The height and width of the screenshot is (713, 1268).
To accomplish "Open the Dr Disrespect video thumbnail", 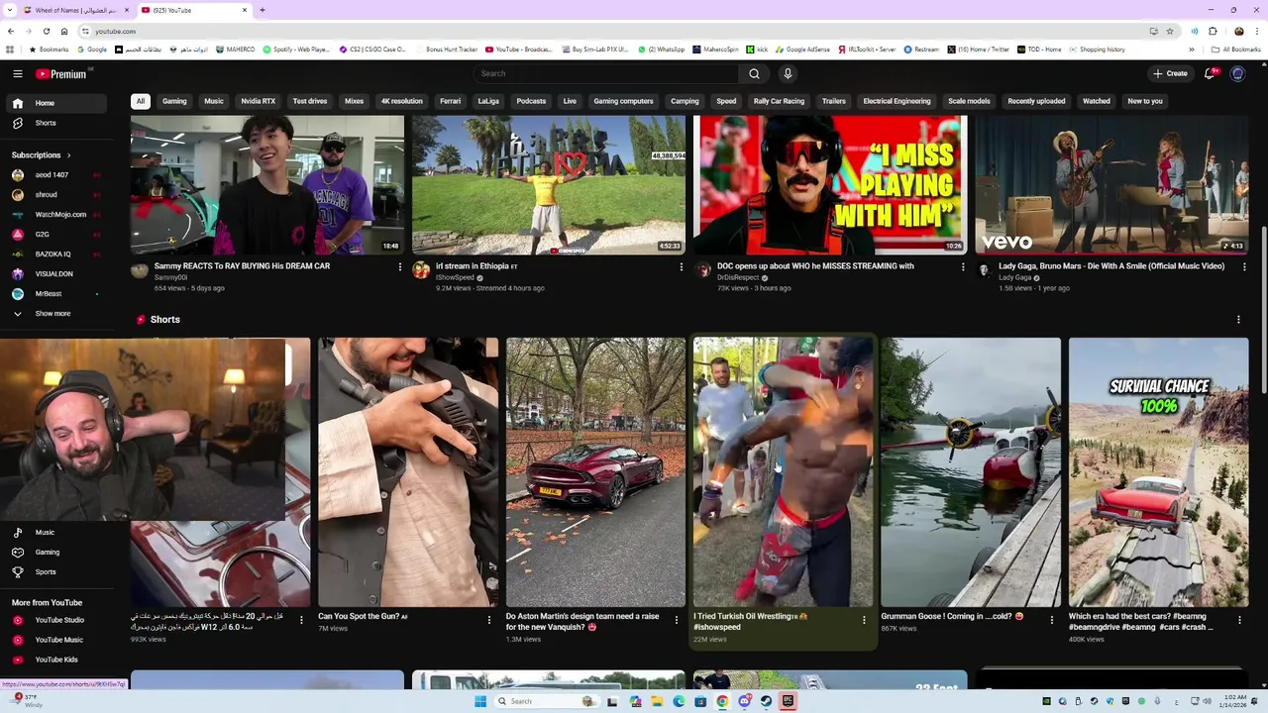I will [830, 185].
